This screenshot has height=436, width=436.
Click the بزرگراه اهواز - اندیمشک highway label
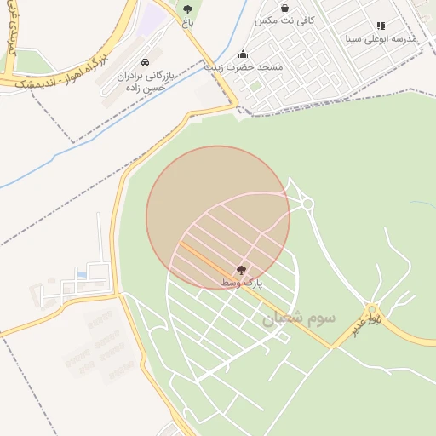[x=61, y=72]
